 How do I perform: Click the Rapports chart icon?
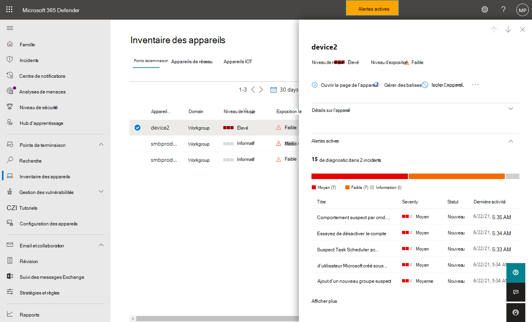pyautogui.click(x=10, y=315)
